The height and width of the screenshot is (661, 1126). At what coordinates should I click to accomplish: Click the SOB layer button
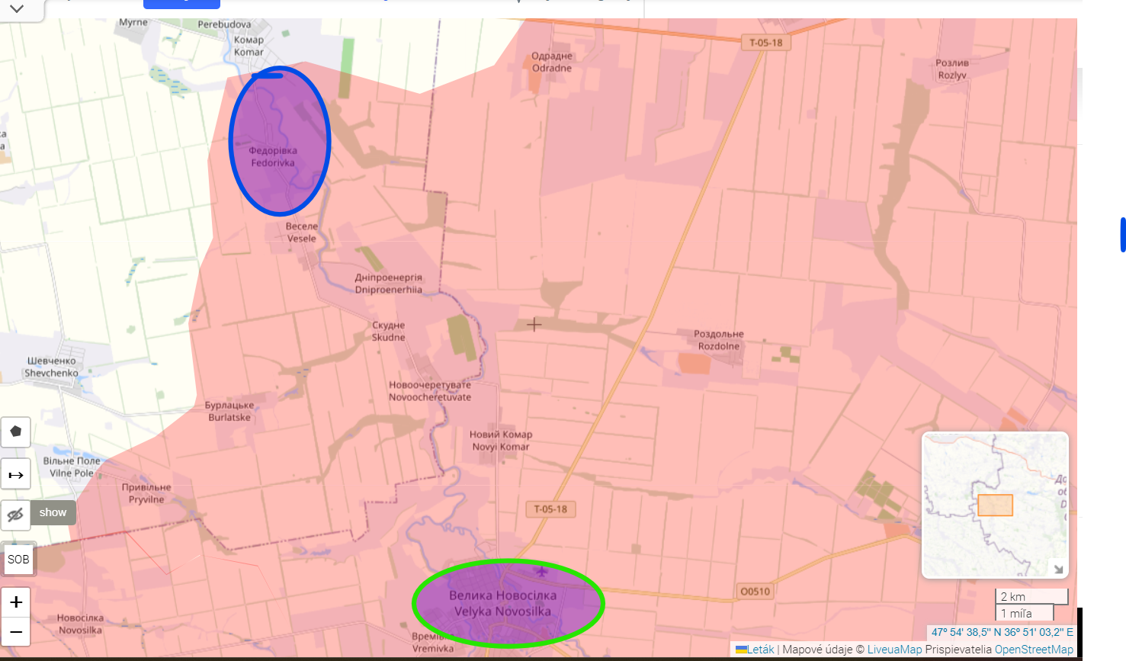point(18,559)
